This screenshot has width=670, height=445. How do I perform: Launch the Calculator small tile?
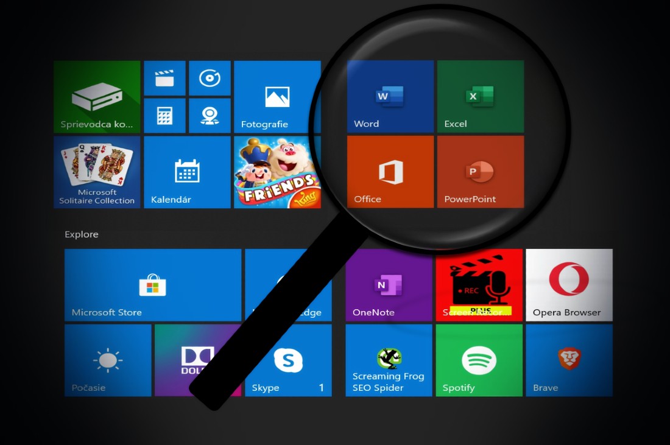pos(164,116)
